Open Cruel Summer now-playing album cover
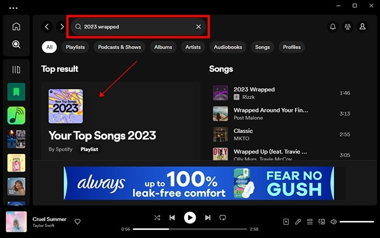 [16, 222]
